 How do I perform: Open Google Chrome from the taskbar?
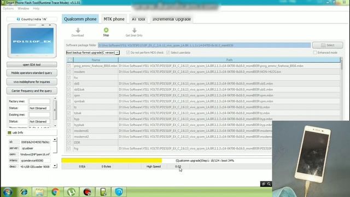pyautogui.click(x=55, y=192)
